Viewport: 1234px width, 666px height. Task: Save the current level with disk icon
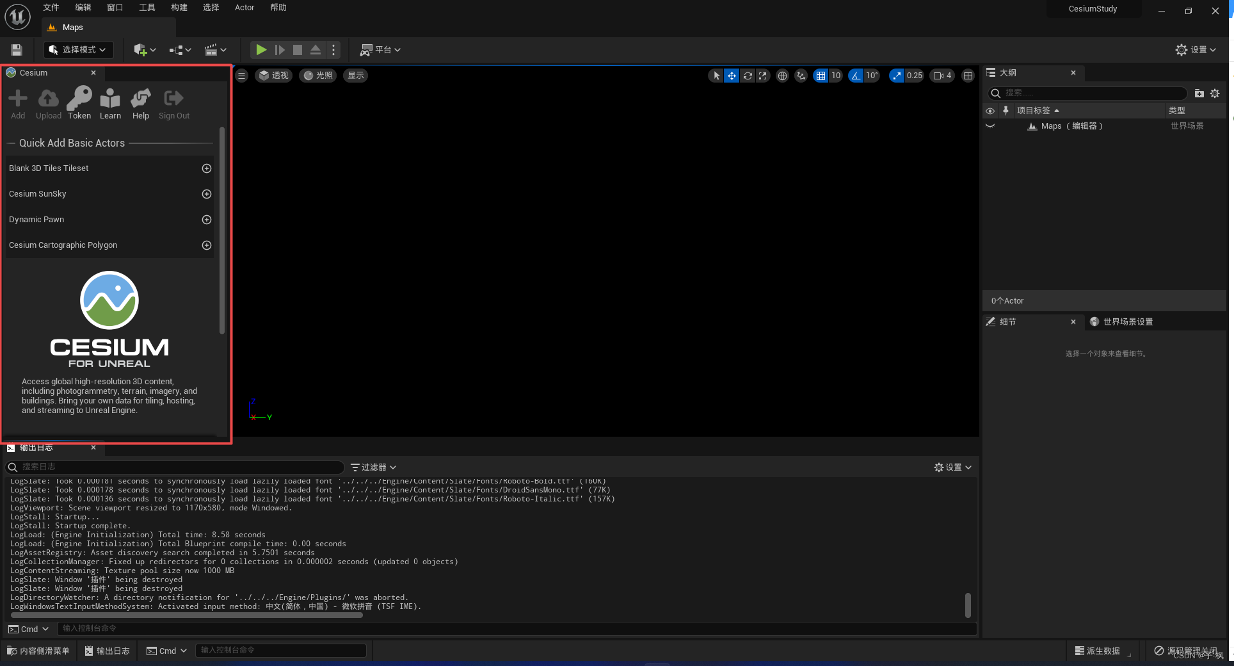(17, 50)
